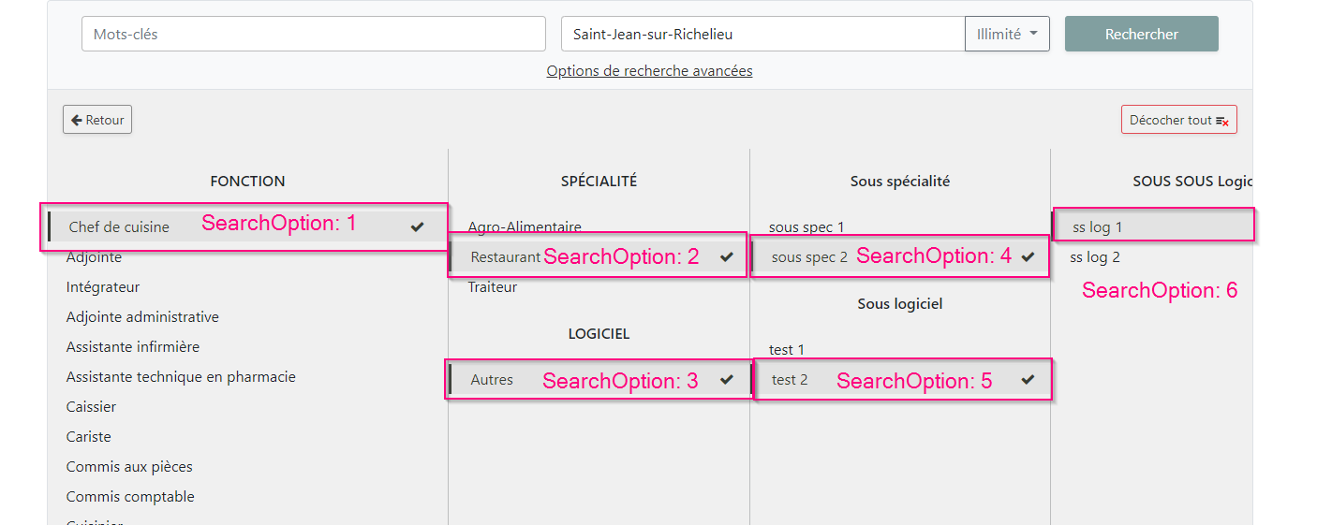Choose Assistante technique en pharmacie

181,377
